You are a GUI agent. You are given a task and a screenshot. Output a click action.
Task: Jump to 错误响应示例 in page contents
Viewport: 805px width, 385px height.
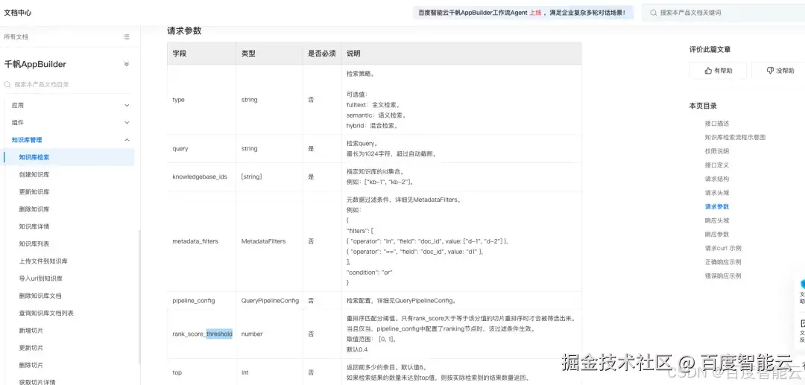point(723,276)
